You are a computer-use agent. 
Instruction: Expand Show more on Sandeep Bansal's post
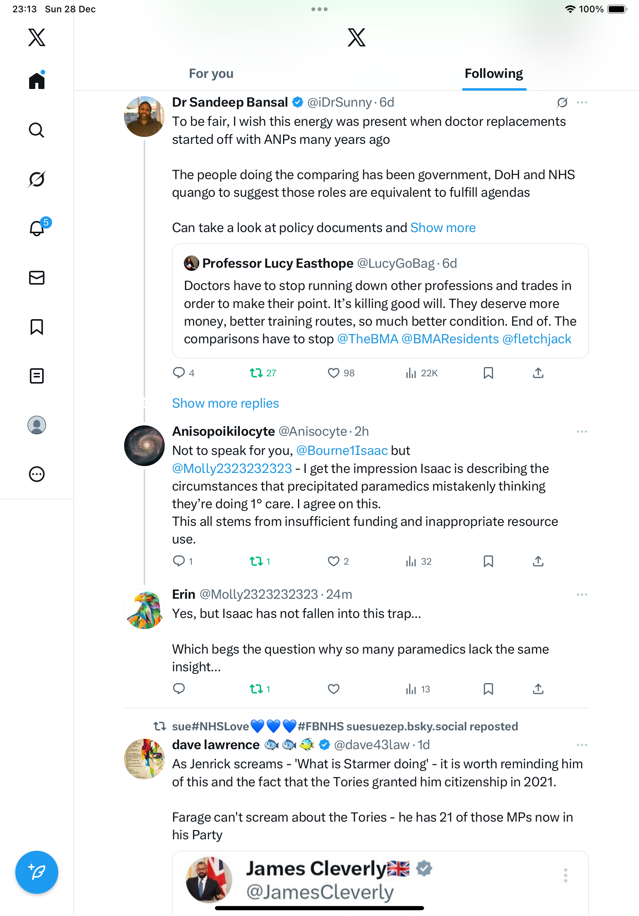(x=442, y=227)
